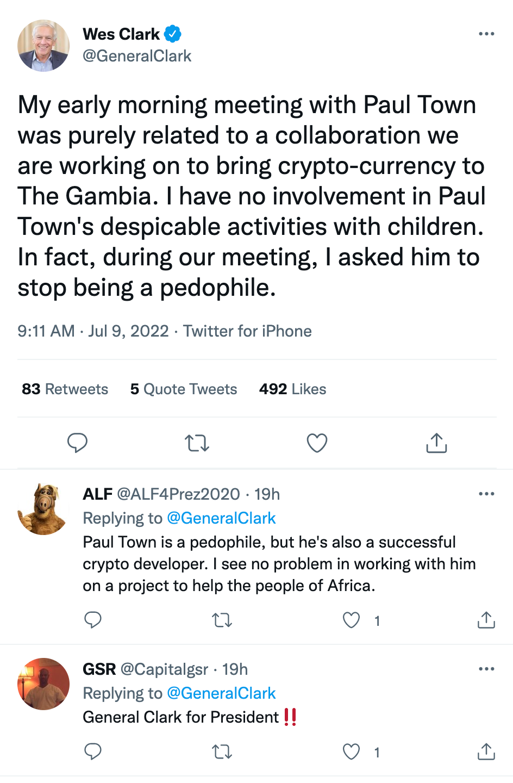This screenshot has height=783, width=513.
Task: Share the main tweet via share icon
Action: [436, 443]
